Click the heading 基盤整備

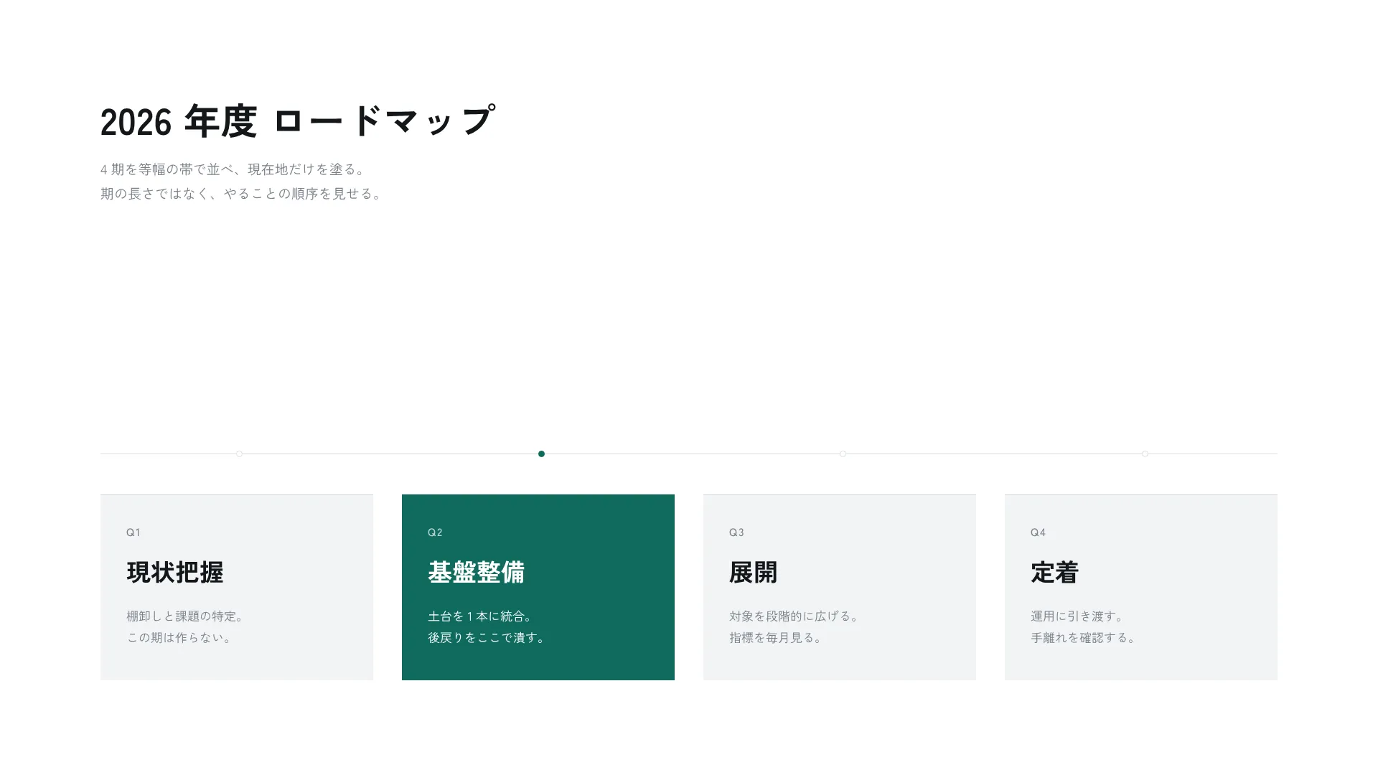477,573
